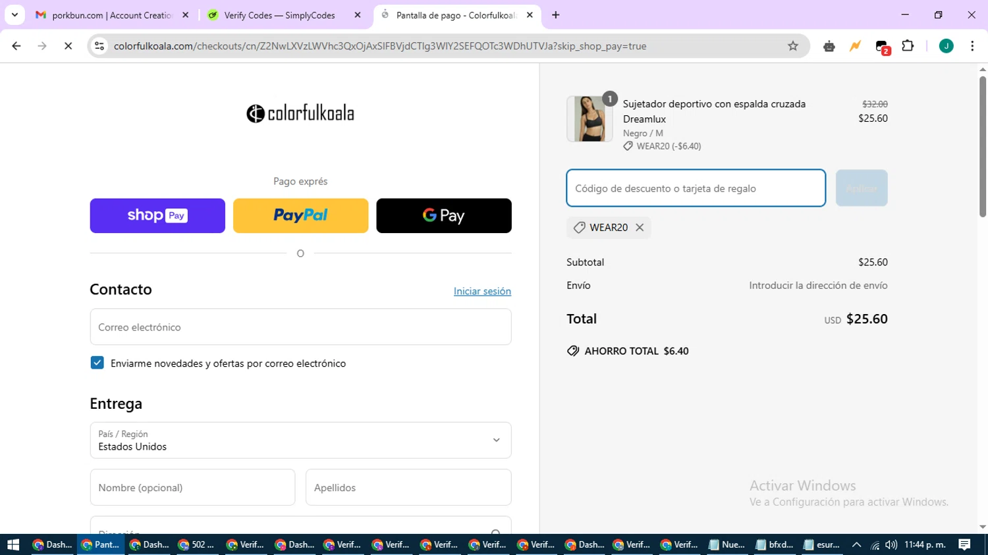
Task: Open the volume speaker tray icon
Action: click(x=891, y=544)
